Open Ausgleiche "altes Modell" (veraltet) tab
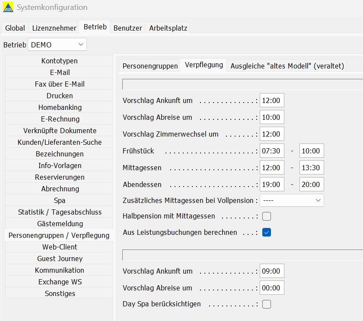The width and height of the screenshot is (363, 321). coord(287,66)
